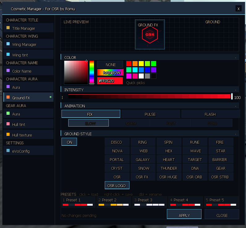Image resolution: width=246 pixels, height=228 pixels.
Task: Pick the spring green quick pick swatch
Action: point(129,70)
